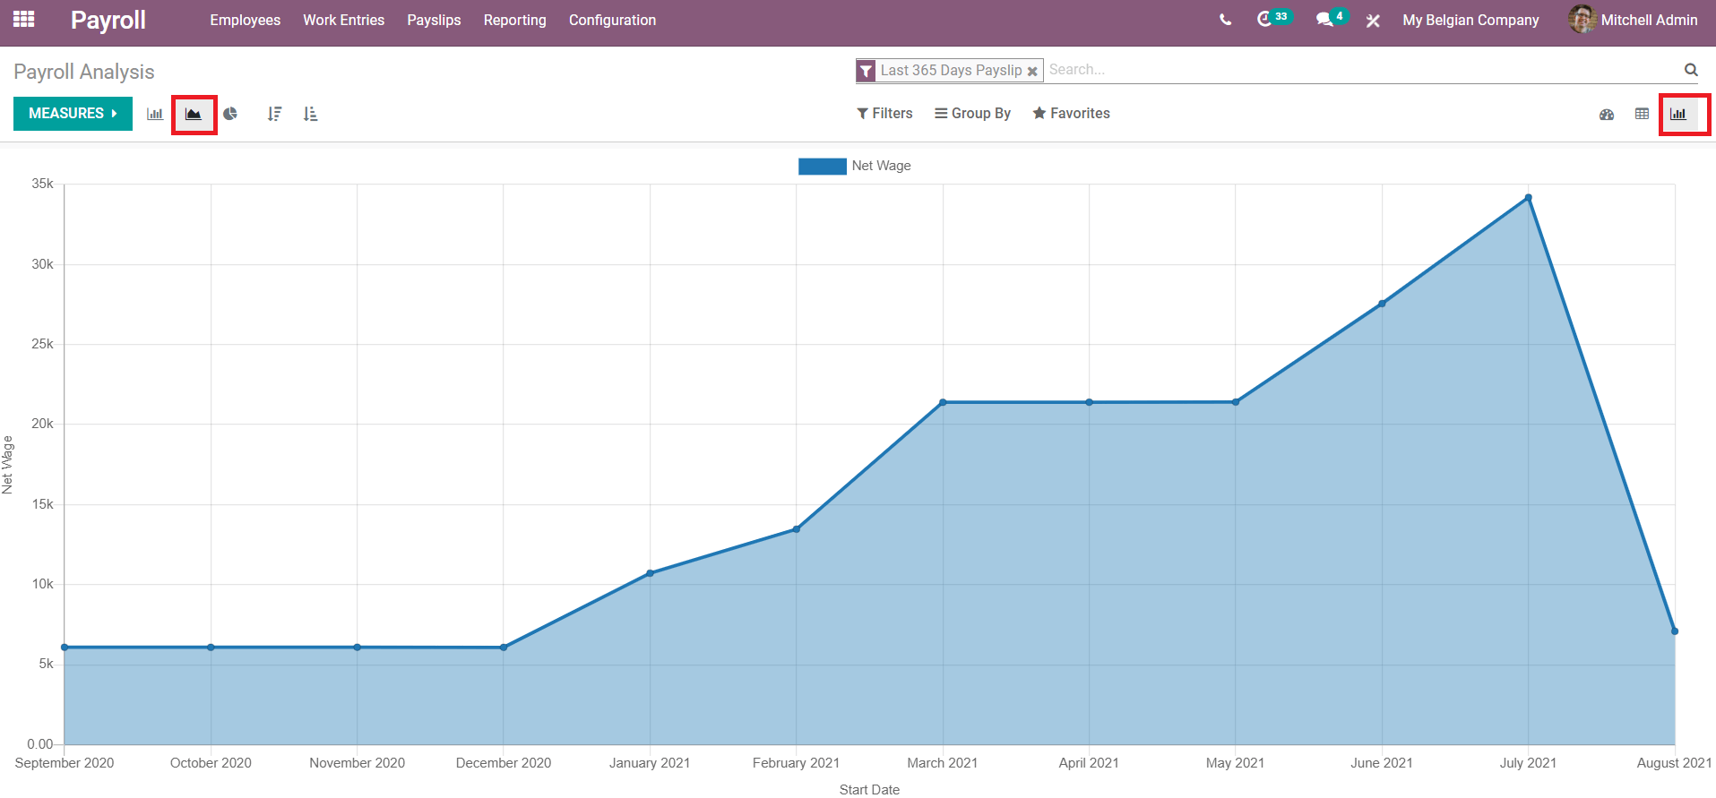
Task: Click the phone call icon
Action: [x=1225, y=20]
